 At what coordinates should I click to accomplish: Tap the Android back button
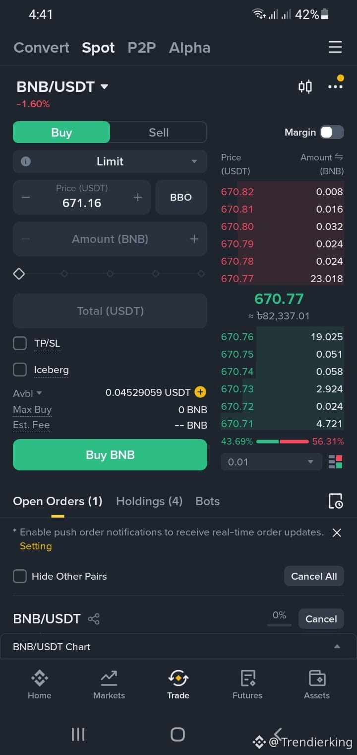point(278,734)
